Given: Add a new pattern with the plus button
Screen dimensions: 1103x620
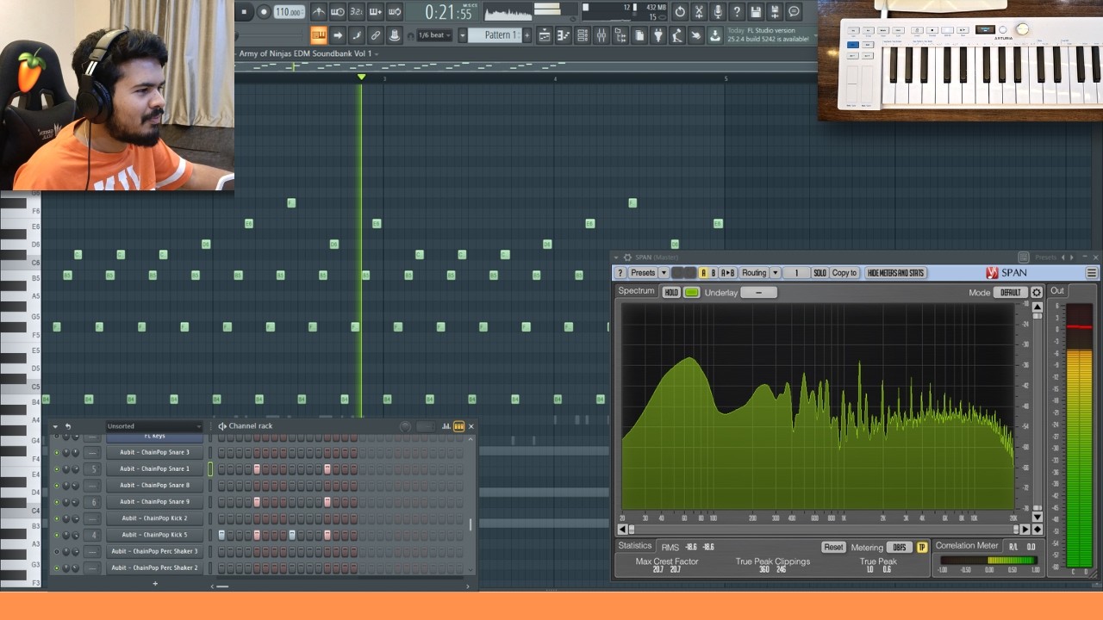Looking at the screenshot, I should pyautogui.click(x=526, y=35).
